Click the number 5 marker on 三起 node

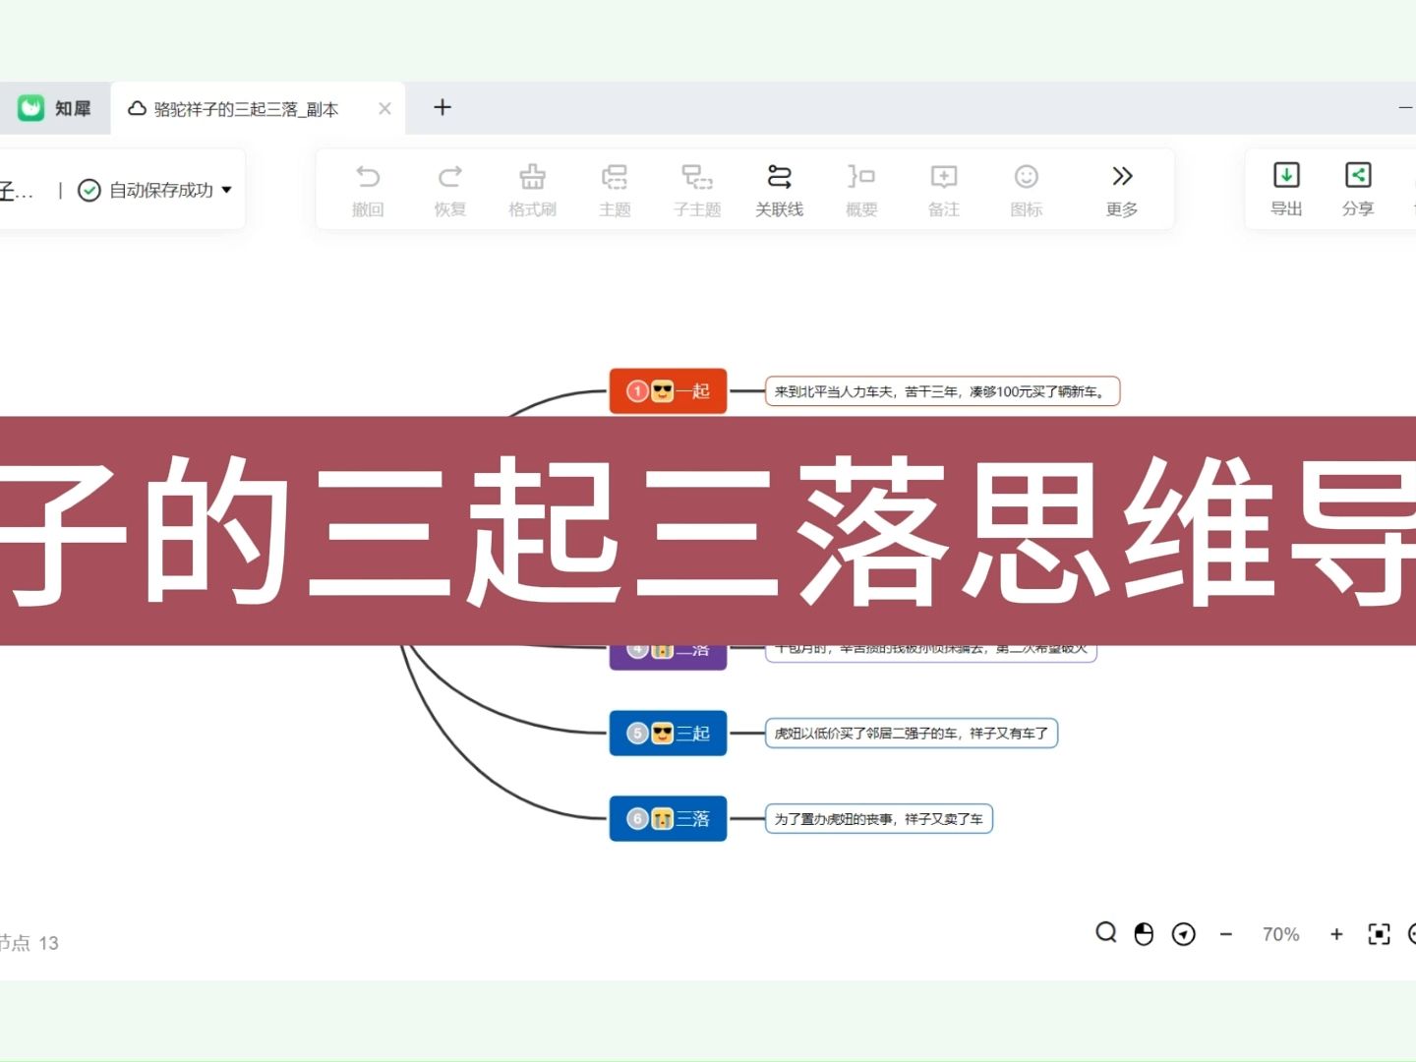(637, 733)
